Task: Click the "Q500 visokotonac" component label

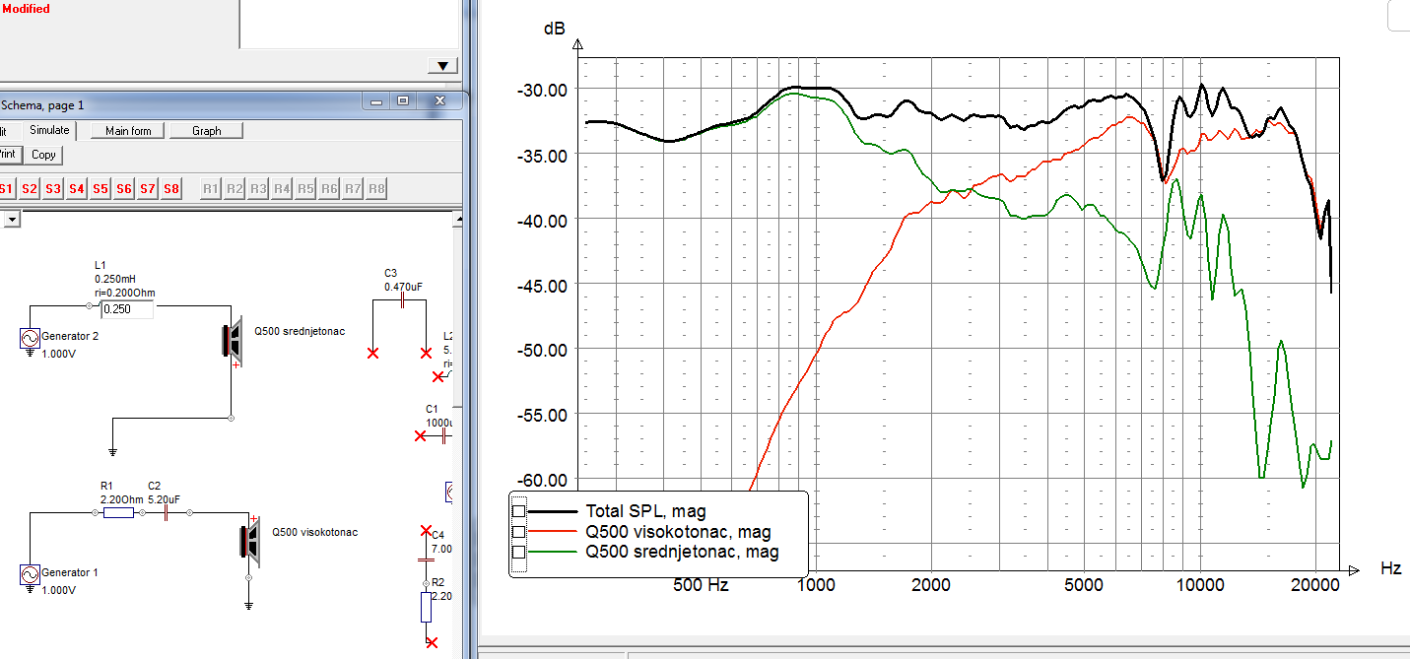Action: pyautogui.click(x=315, y=532)
